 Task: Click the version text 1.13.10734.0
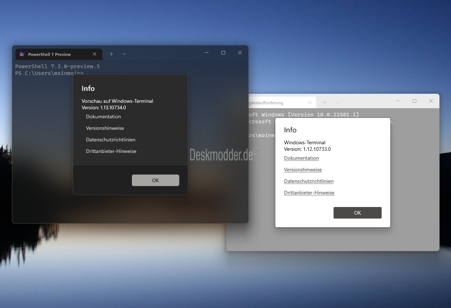[113, 107]
